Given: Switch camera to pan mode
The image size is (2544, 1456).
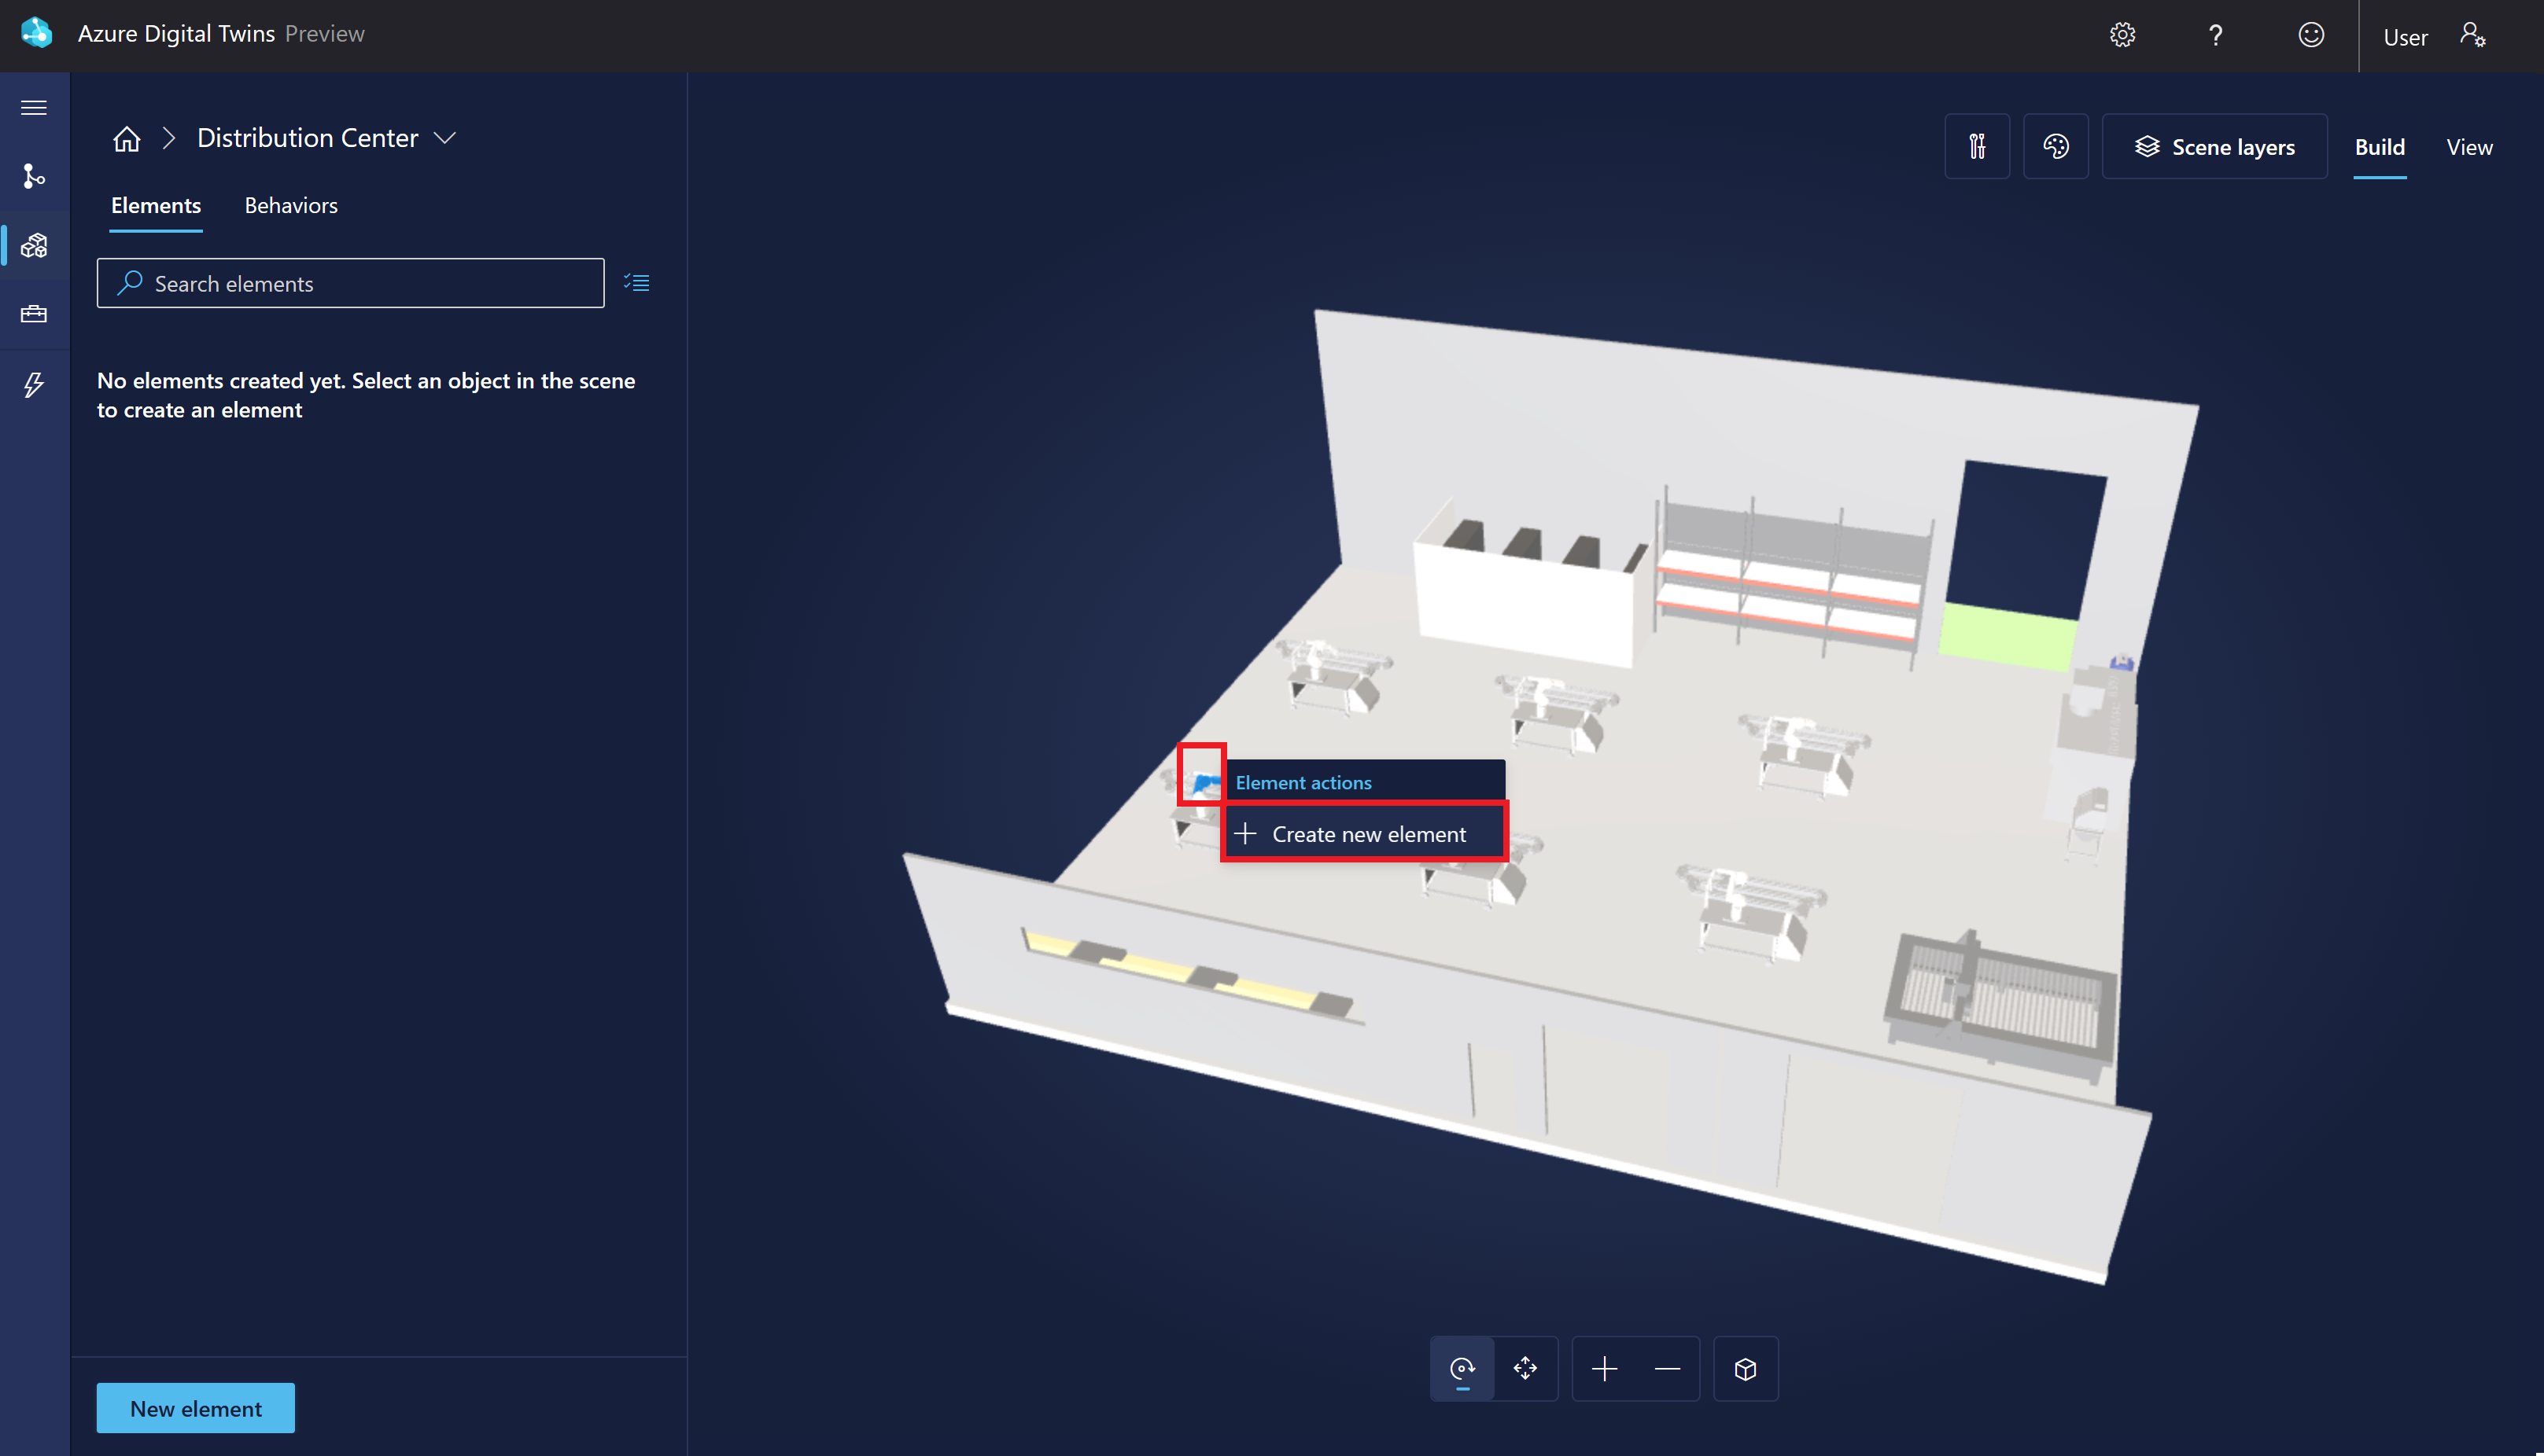Looking at the screenshot, I should tap(1525, 1368).
